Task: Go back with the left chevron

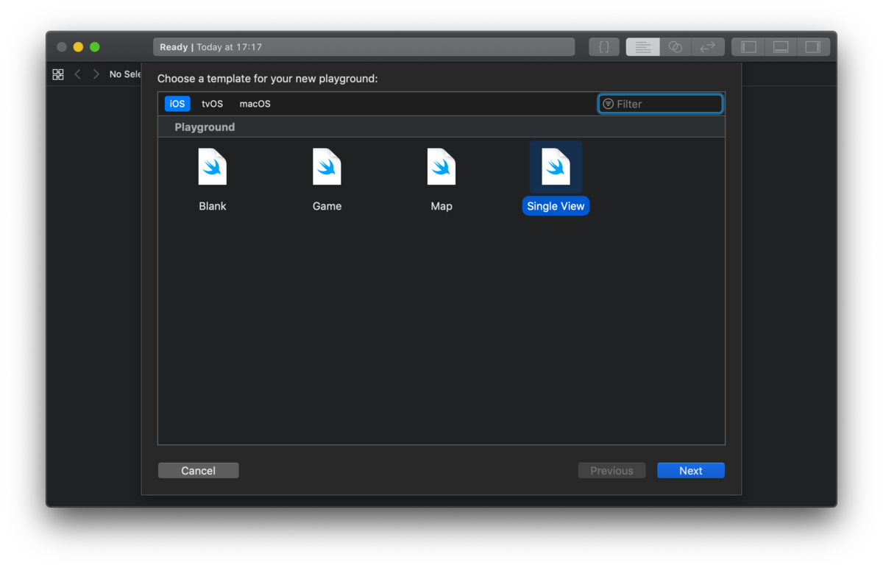Action: [77, 74]
